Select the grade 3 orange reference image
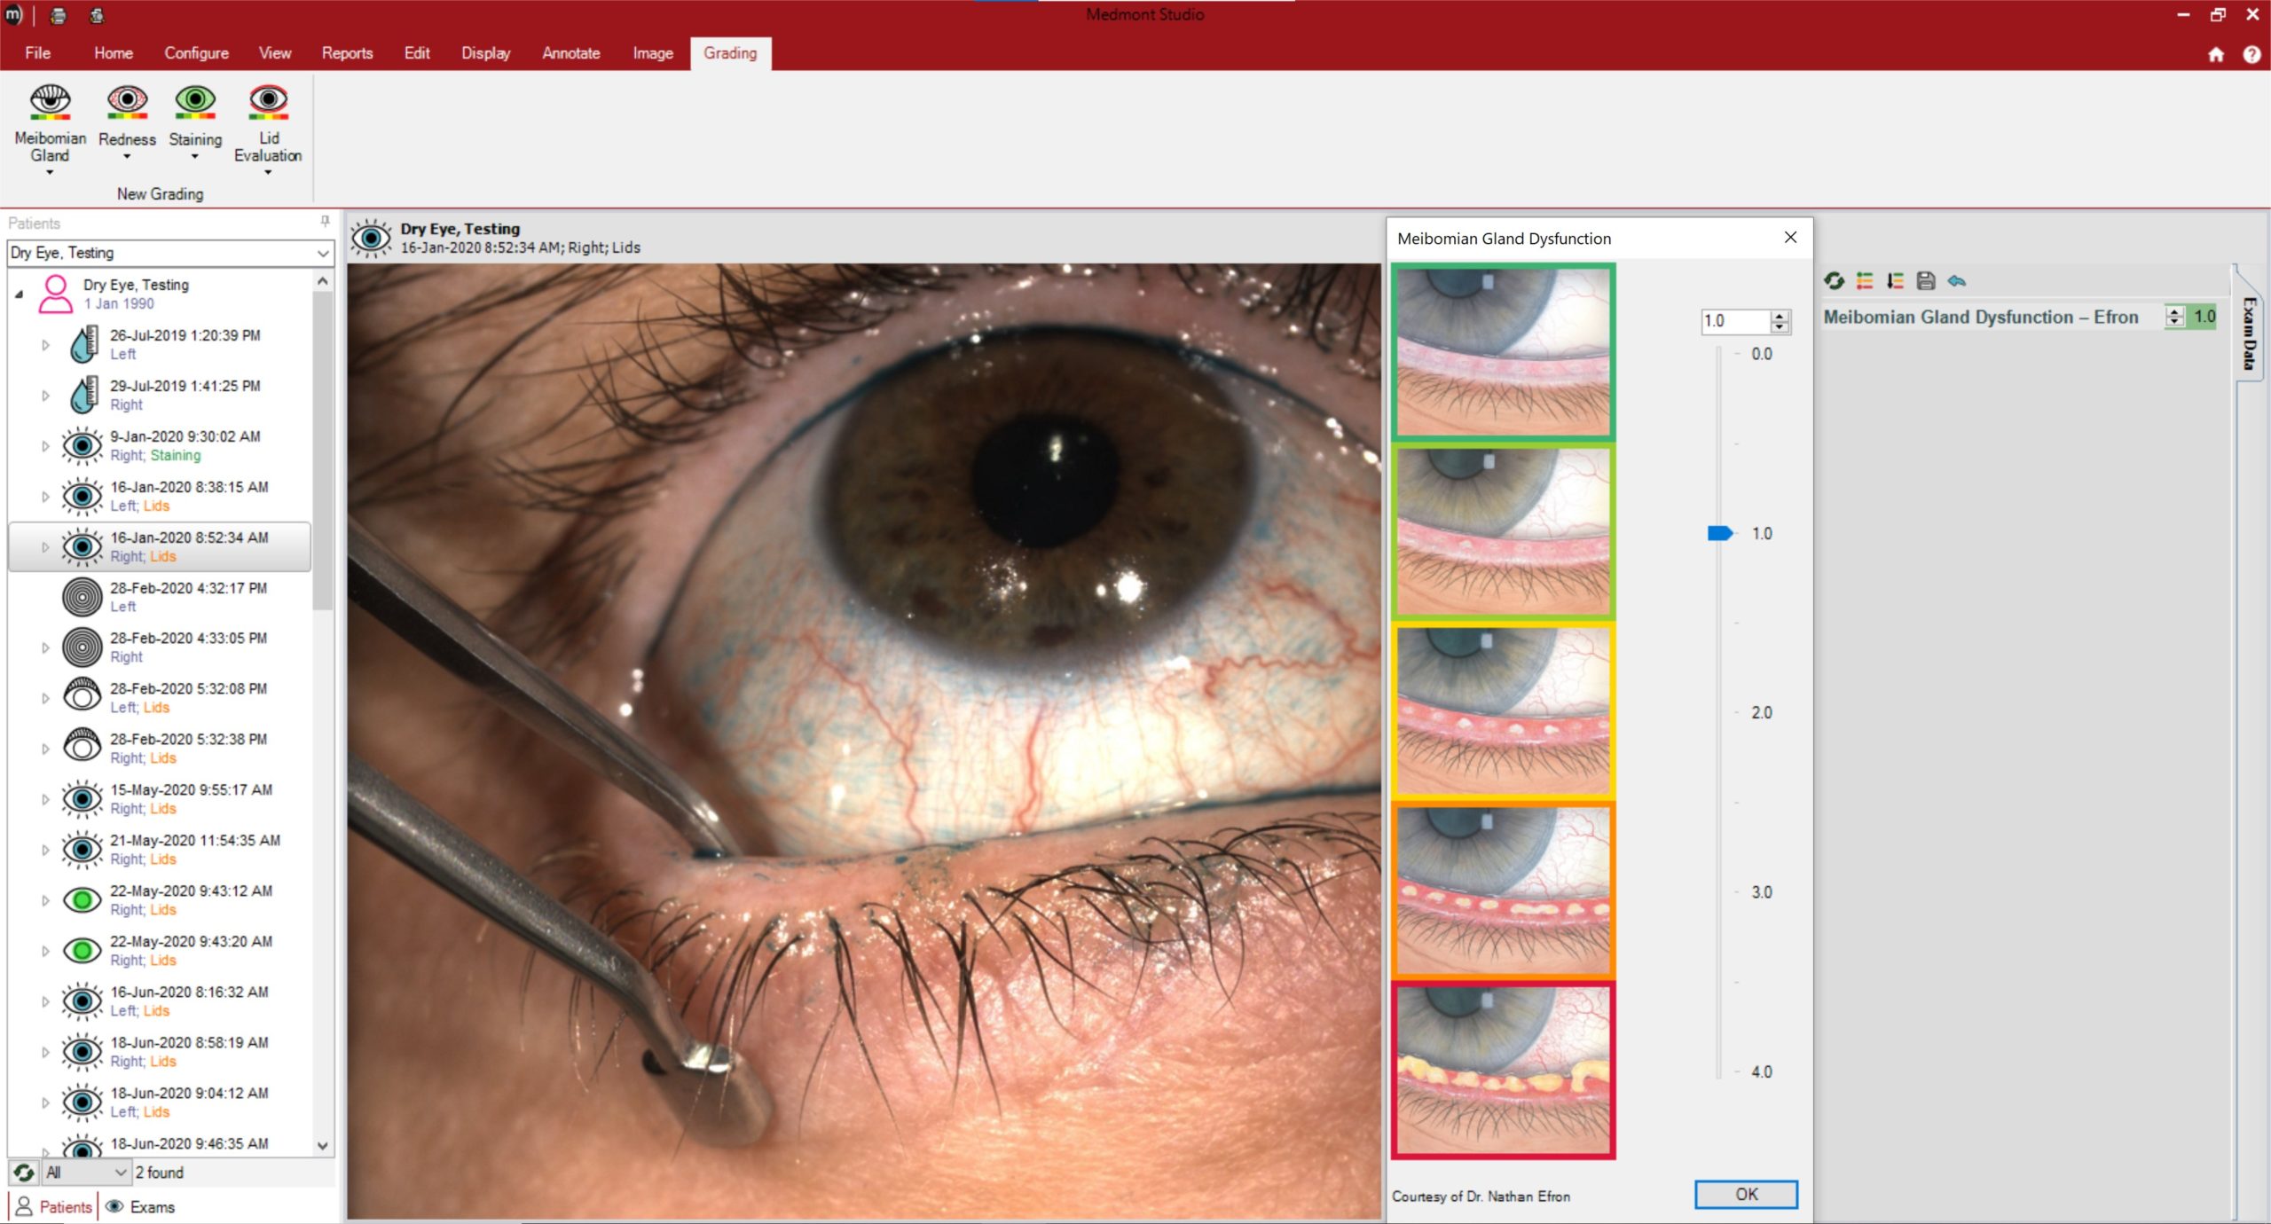This screenshot has width=2271, height=1224. point(1503,891)
